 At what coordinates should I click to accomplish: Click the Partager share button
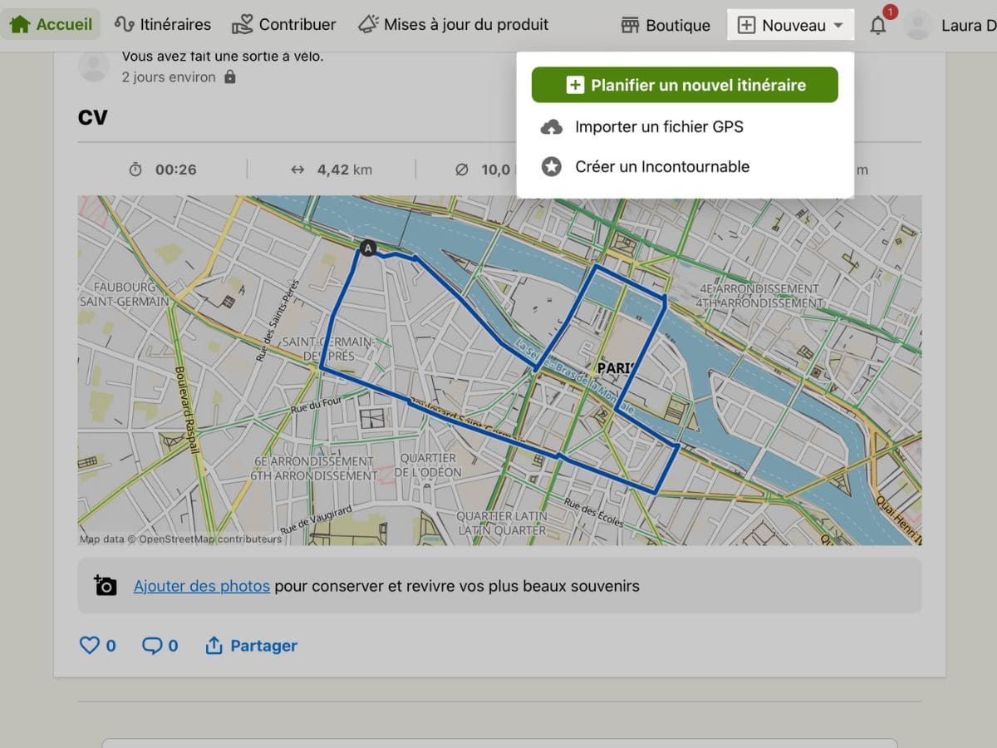tap(251, 646)
